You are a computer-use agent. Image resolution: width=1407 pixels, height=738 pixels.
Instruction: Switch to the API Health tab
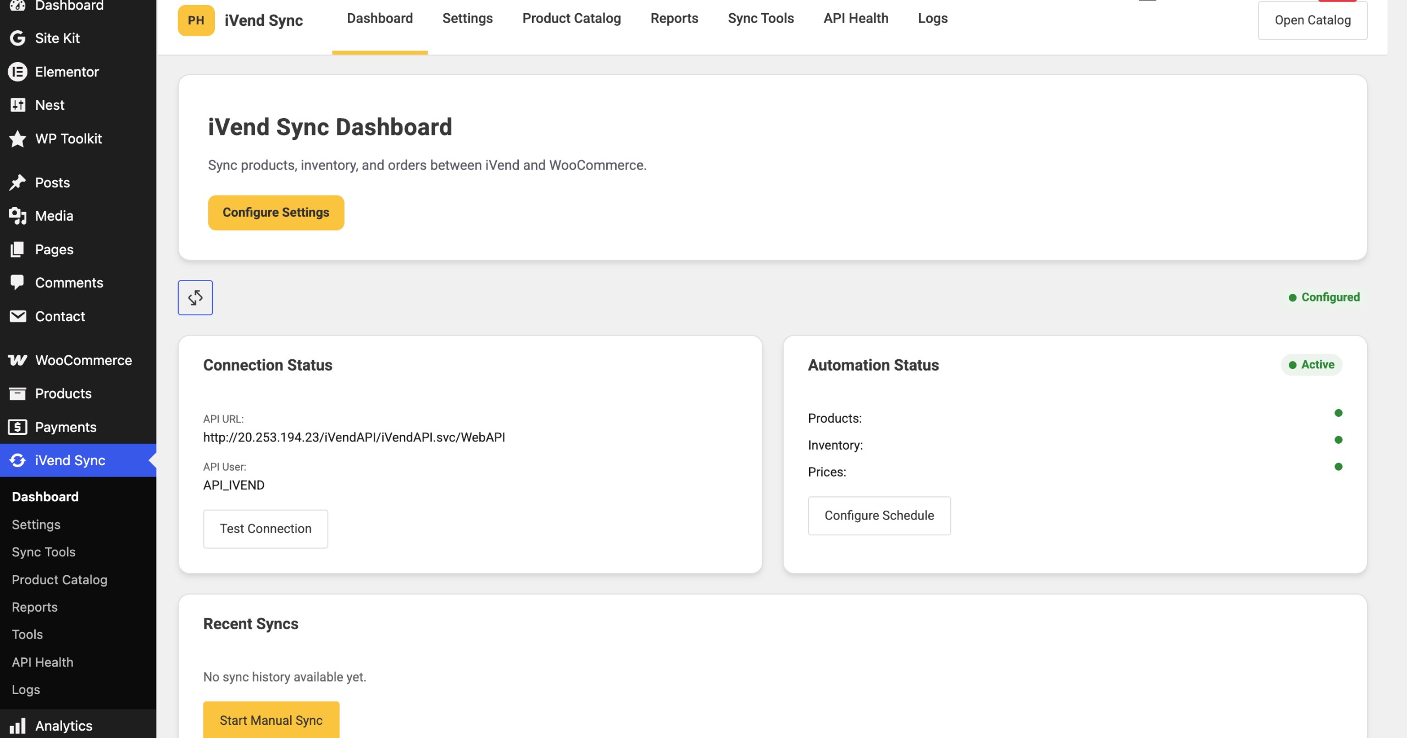tap(856, 19)
